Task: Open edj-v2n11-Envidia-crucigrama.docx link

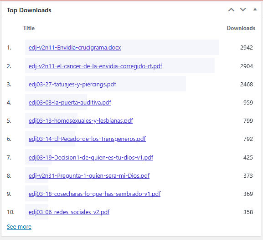Action: (x=75, y=48)
